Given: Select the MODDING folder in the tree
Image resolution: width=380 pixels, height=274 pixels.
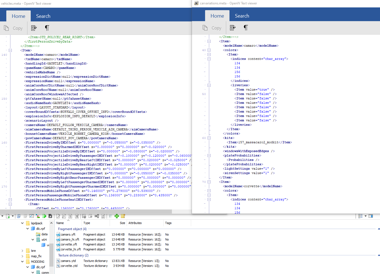Looking at the screenshot, I should point(38,262).
